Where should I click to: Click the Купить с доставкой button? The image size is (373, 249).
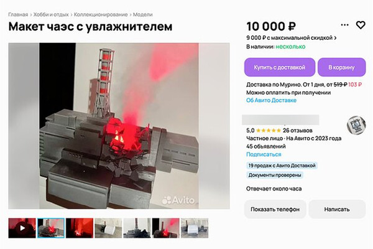pos(280,67)
